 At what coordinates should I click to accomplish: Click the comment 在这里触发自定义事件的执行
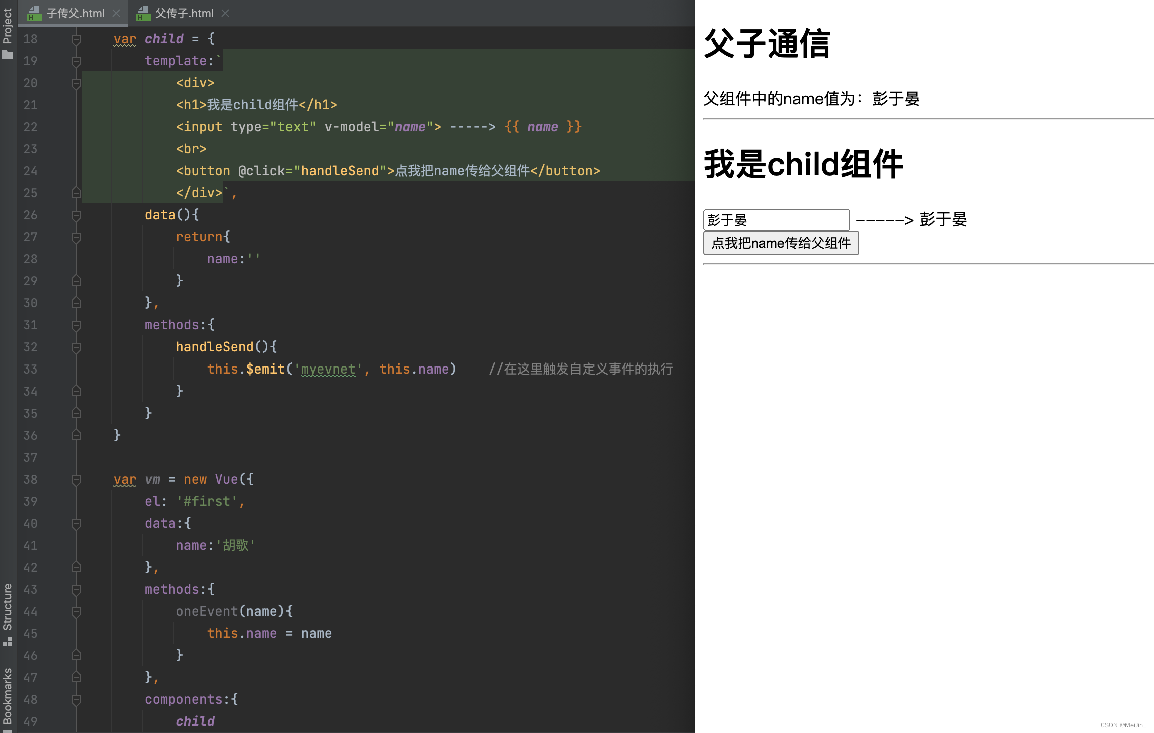click(581, 369)
